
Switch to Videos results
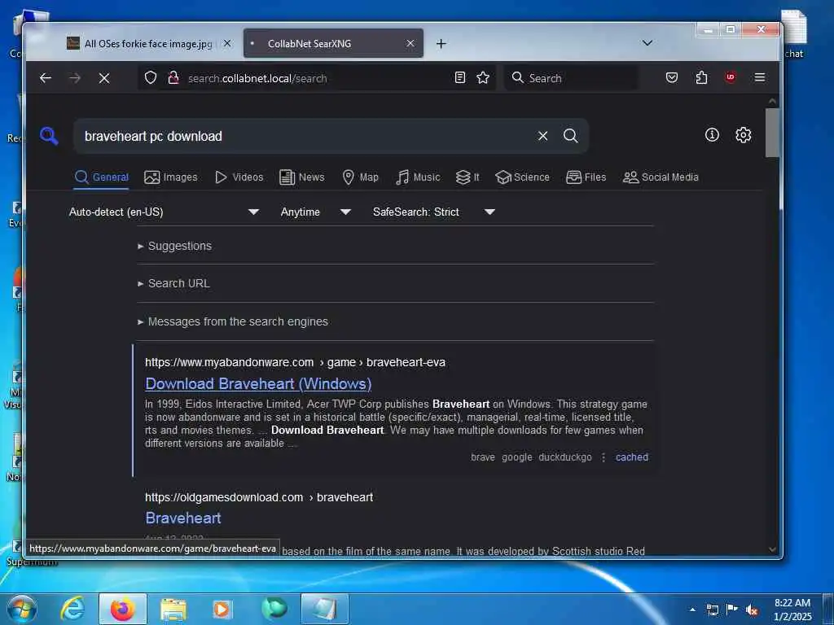click(x=239, y=177)
